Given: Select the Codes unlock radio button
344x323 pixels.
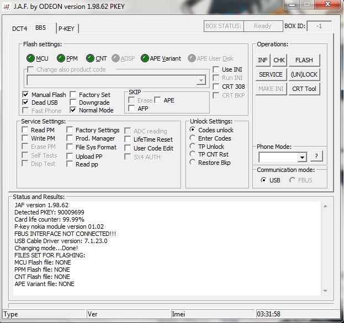Looking at the screenshot, I should pos(192,130).
